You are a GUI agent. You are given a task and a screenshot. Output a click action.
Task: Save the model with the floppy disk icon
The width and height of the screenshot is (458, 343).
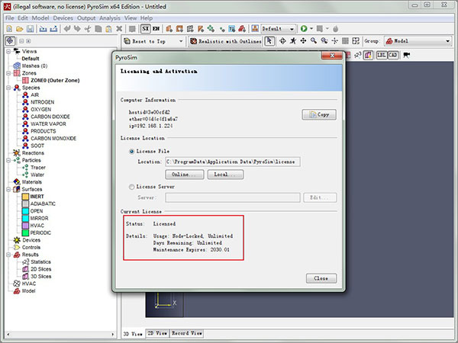[x=30, y=29]
